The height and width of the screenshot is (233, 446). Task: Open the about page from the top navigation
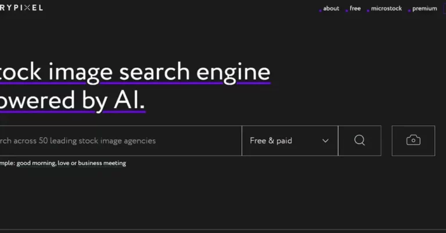pyautogui.click(x=331, y=9)
